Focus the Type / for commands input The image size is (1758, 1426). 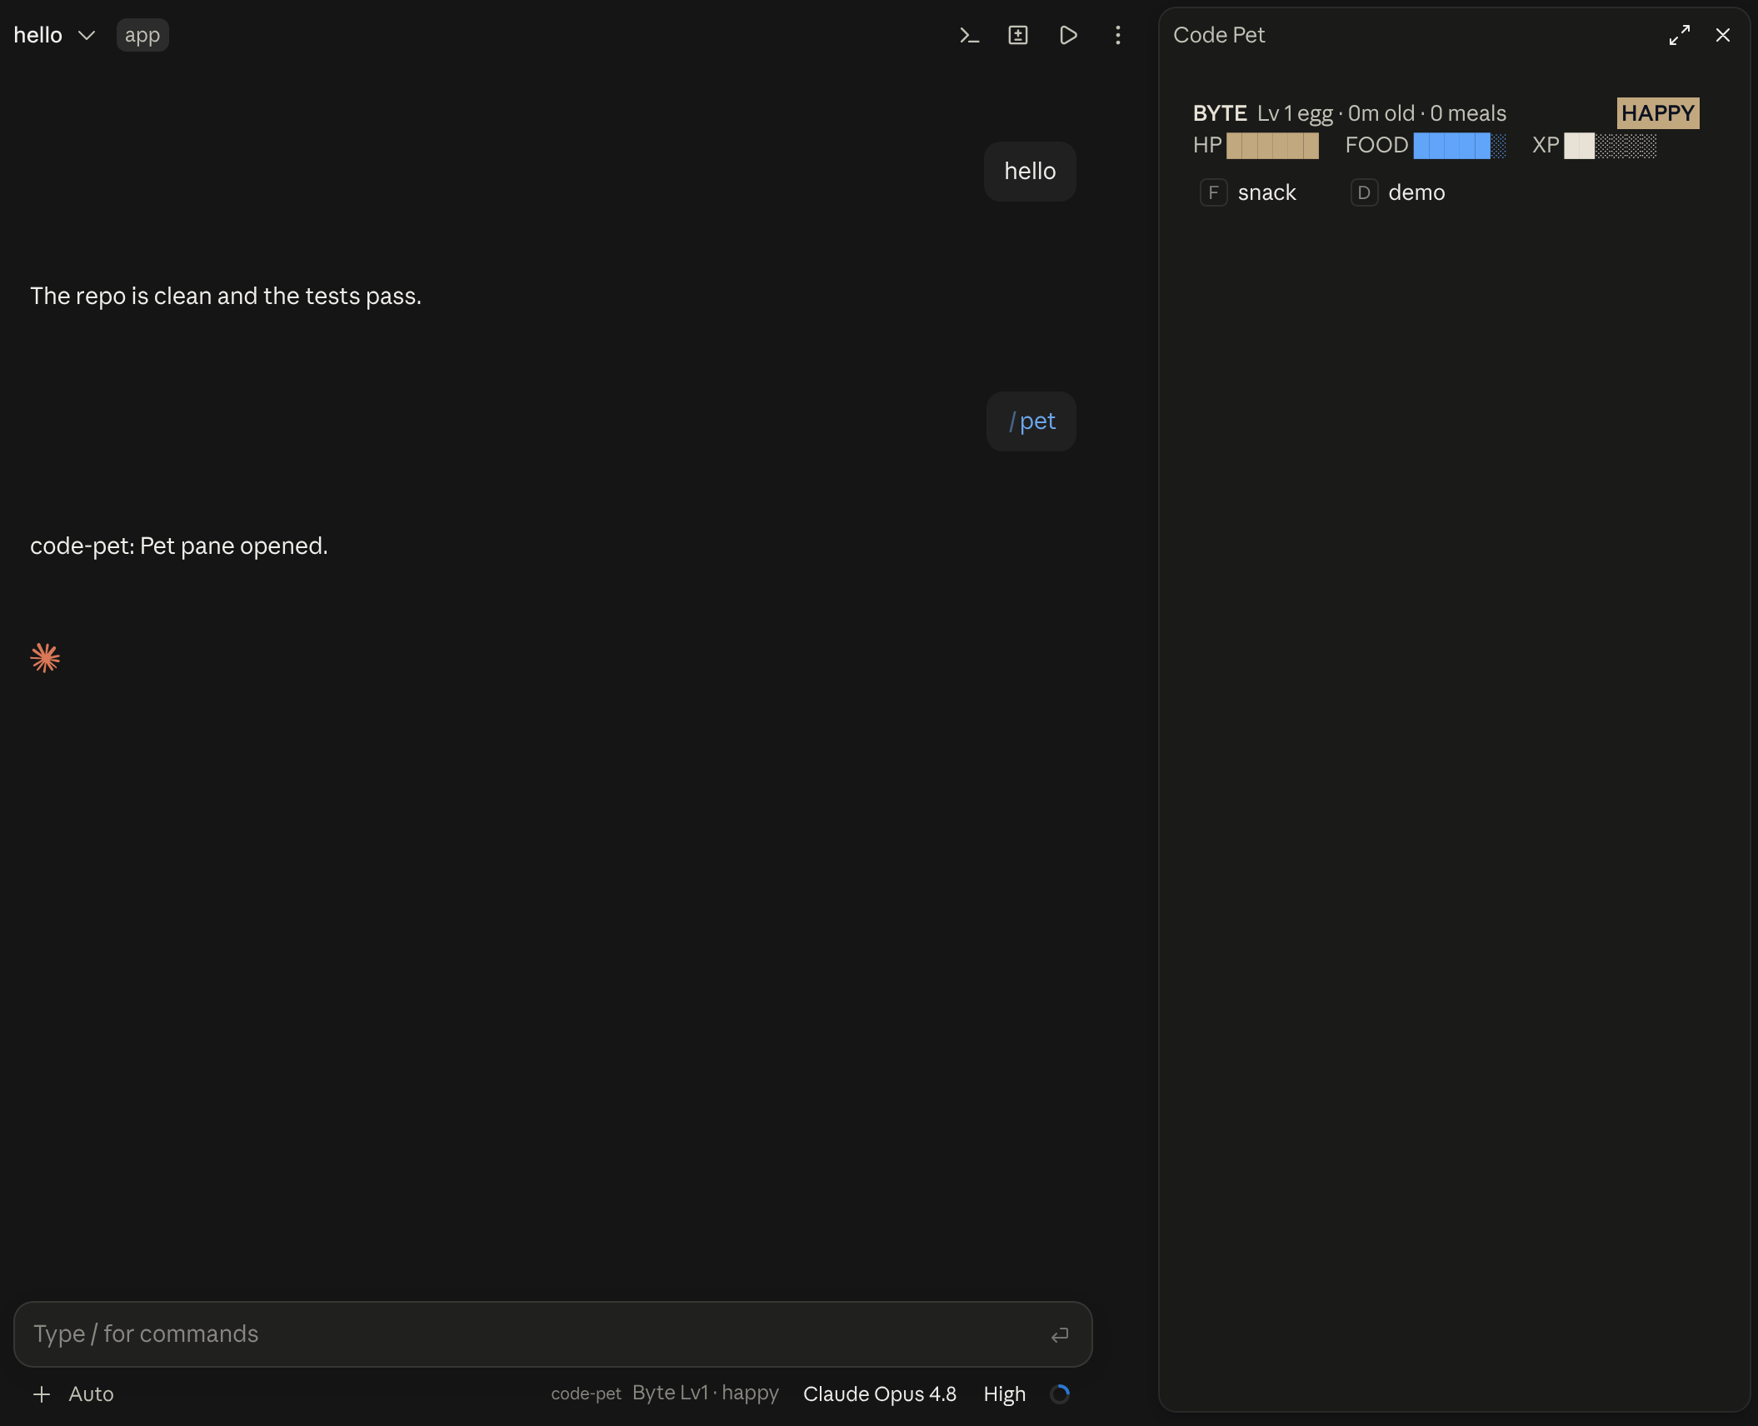(553, 1334)
